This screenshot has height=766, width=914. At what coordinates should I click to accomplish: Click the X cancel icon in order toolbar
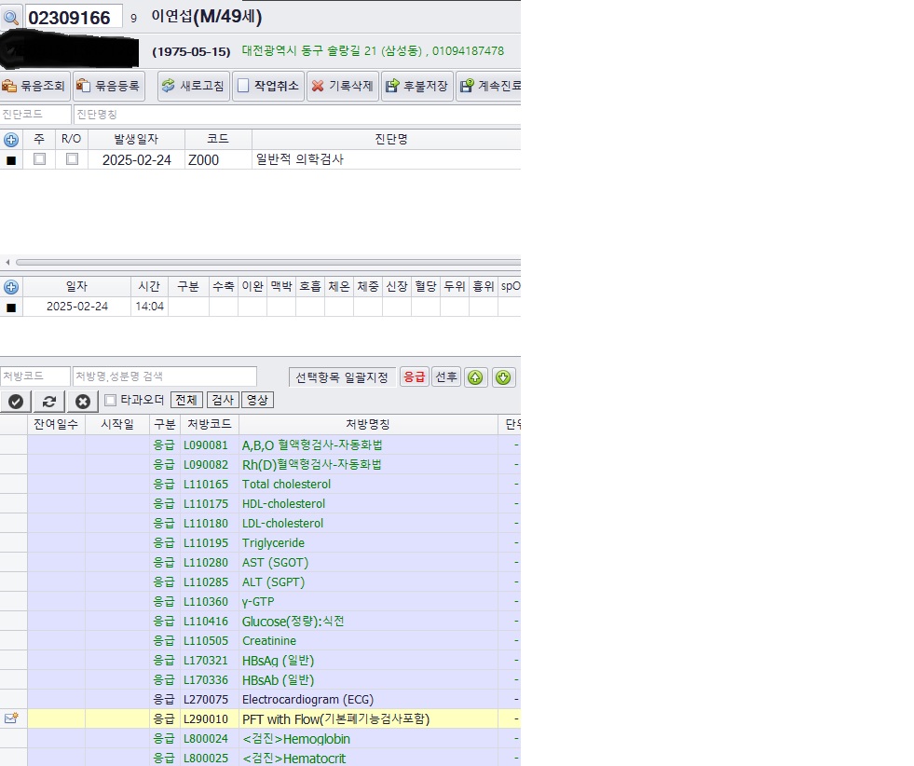(83, 401)
